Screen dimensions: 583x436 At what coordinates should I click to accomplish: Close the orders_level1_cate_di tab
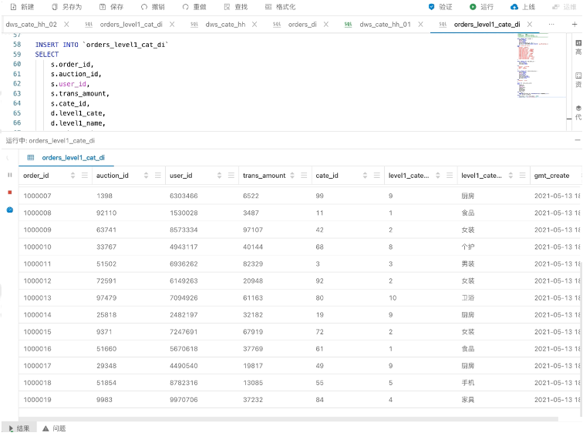coord(530,24)
